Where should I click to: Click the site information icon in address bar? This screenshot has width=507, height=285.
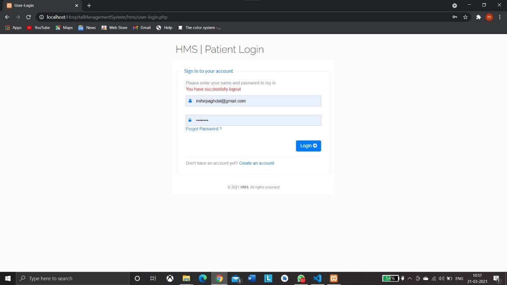pos(41,17)
